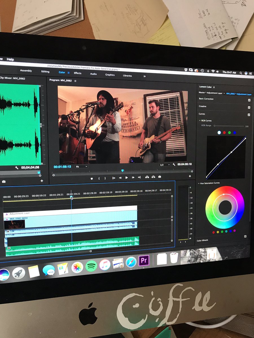Switch to Libraries workspace
Image resolution: width=254 pixels, height=338 pixels.
127,76
